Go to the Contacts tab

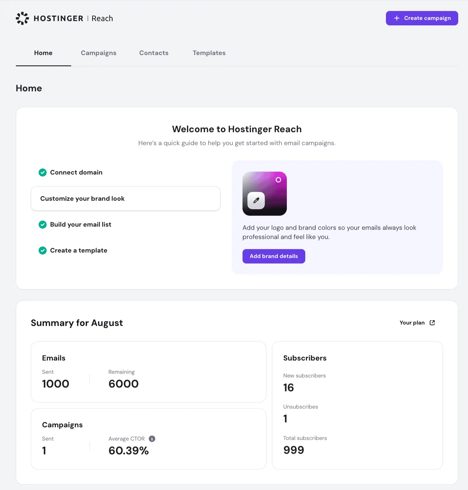[154, 53]
